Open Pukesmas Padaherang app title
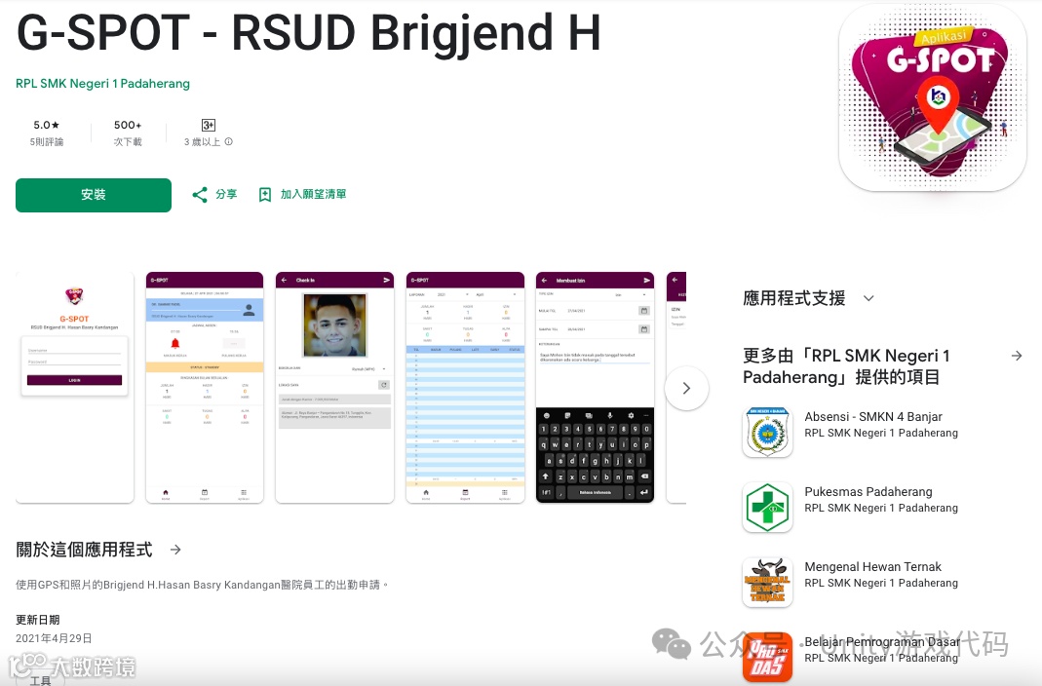 [868, 492]
